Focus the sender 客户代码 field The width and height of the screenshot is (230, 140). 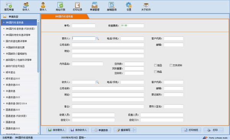tap(174, 38)
